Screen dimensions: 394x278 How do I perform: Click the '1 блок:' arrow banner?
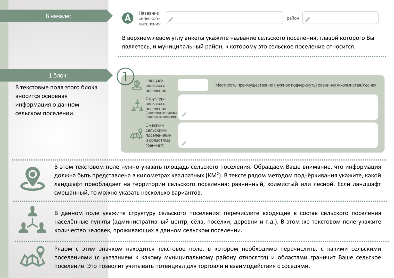pos(56,75)
